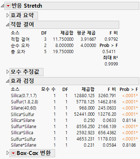
Task: Click the F ratio 1178.033
Action: [107, 139]
